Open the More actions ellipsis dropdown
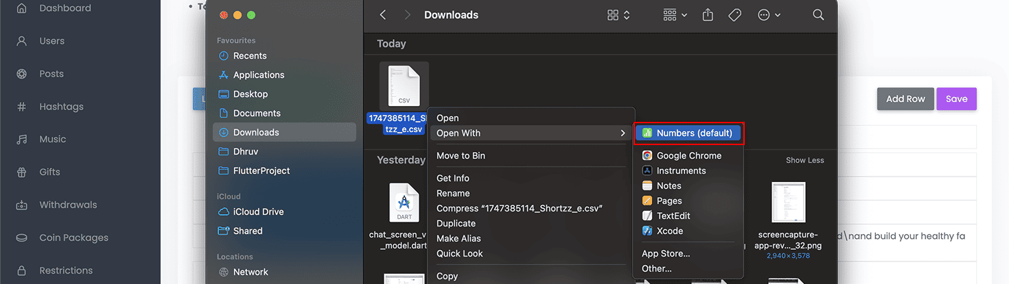Screen dimensions: 1009x284 click(769, 15)
